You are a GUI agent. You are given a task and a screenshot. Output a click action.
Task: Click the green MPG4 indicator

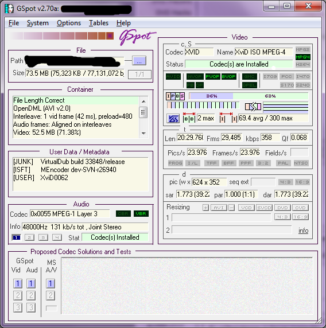coord(302,57)
